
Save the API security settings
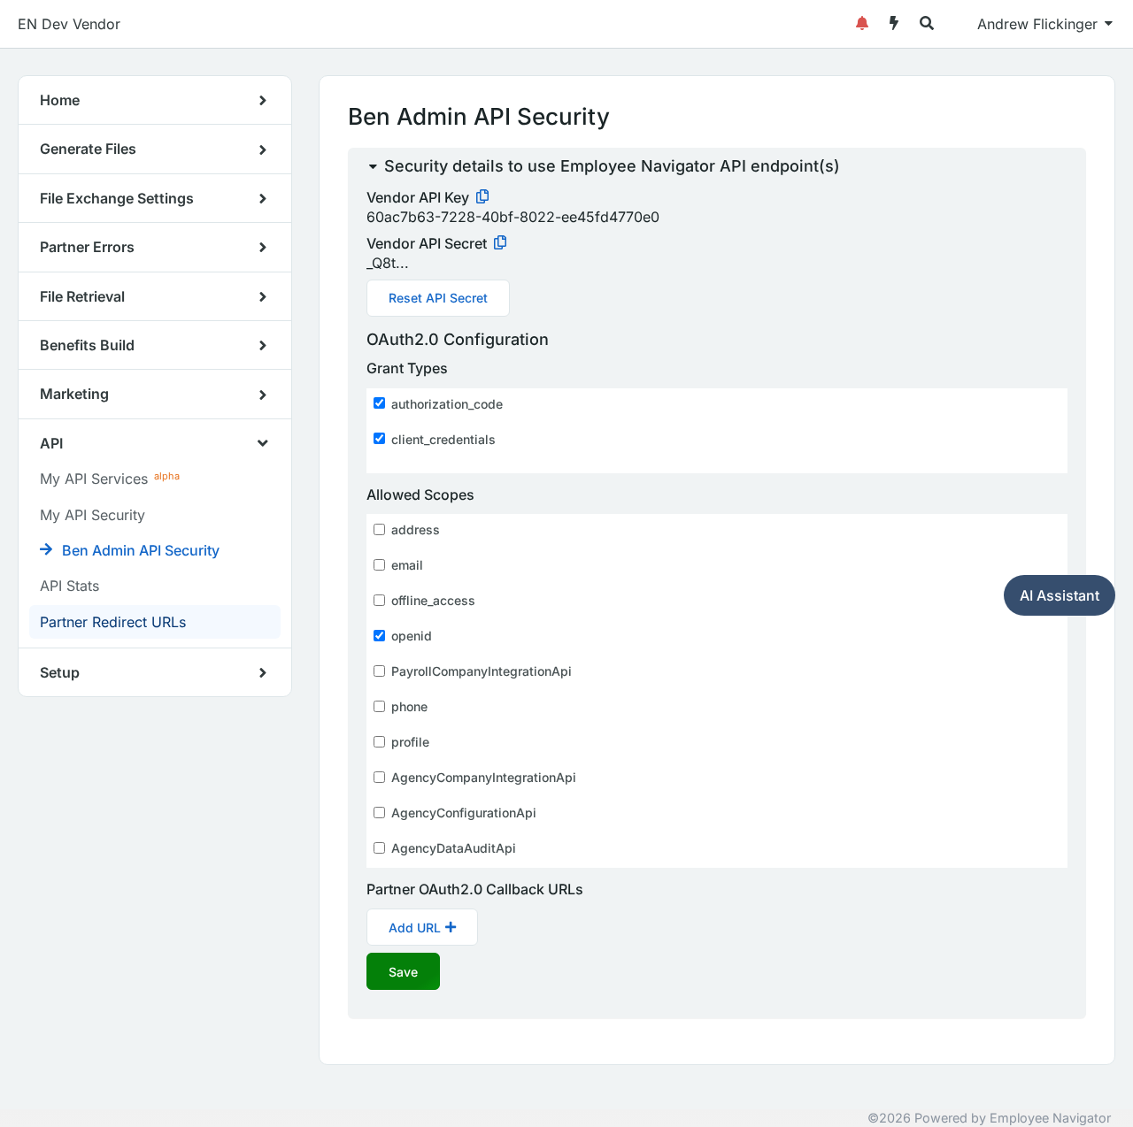click(403, 971)
